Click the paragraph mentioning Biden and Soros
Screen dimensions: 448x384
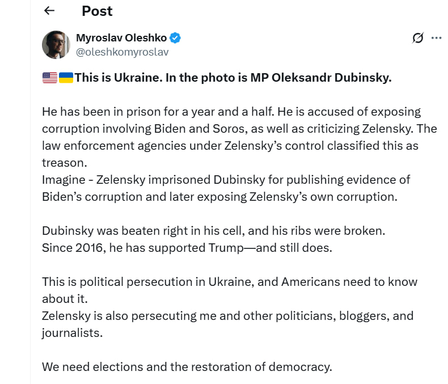point(239,137)
